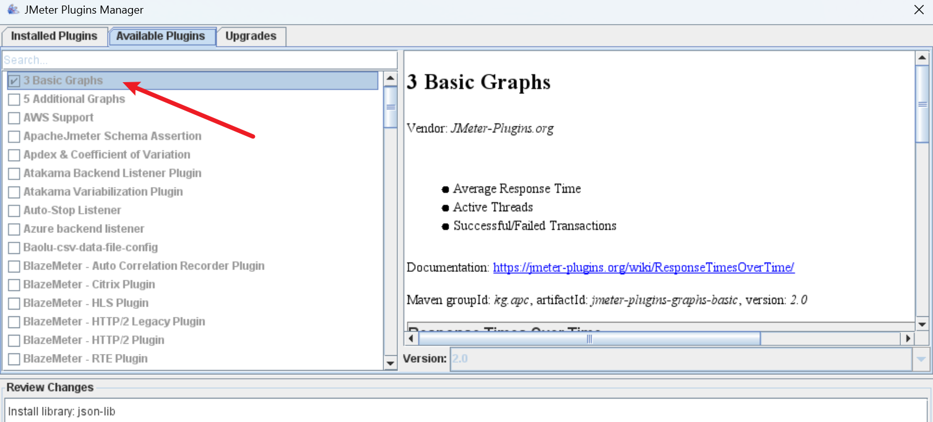
Task: Tick BlazeMeter - RTE Plugin checkbox
Action: [x=14, y=359]
